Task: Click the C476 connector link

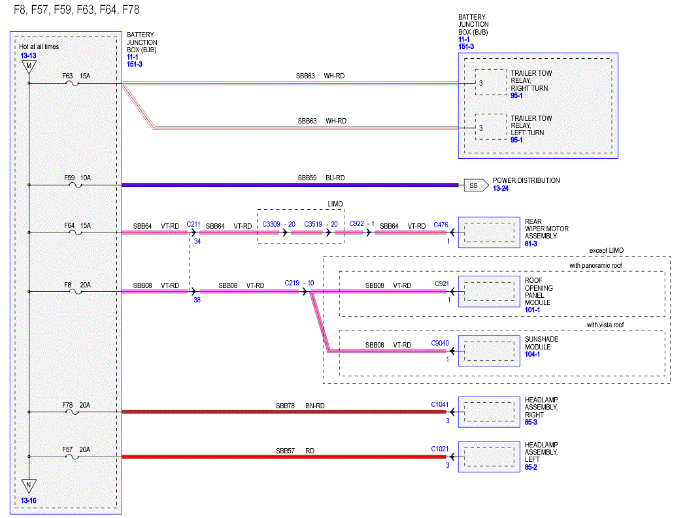Action: (x=441, y=225)
